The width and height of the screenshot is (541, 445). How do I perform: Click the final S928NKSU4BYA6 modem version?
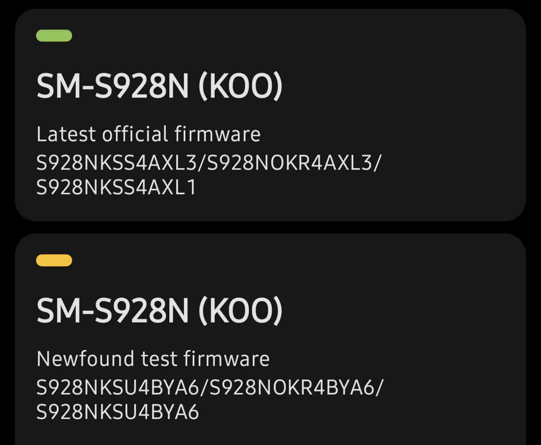pyautogui.click(x=117, y=412)
